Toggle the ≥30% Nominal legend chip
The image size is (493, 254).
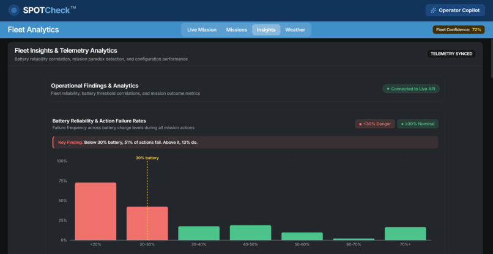pyautogui.click(x=418, y=124)
